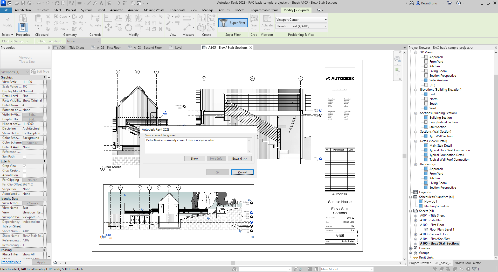Toggle the Sun Path checkbox
Viewport: 498px width, 272px height.
(x=24, y=156)
